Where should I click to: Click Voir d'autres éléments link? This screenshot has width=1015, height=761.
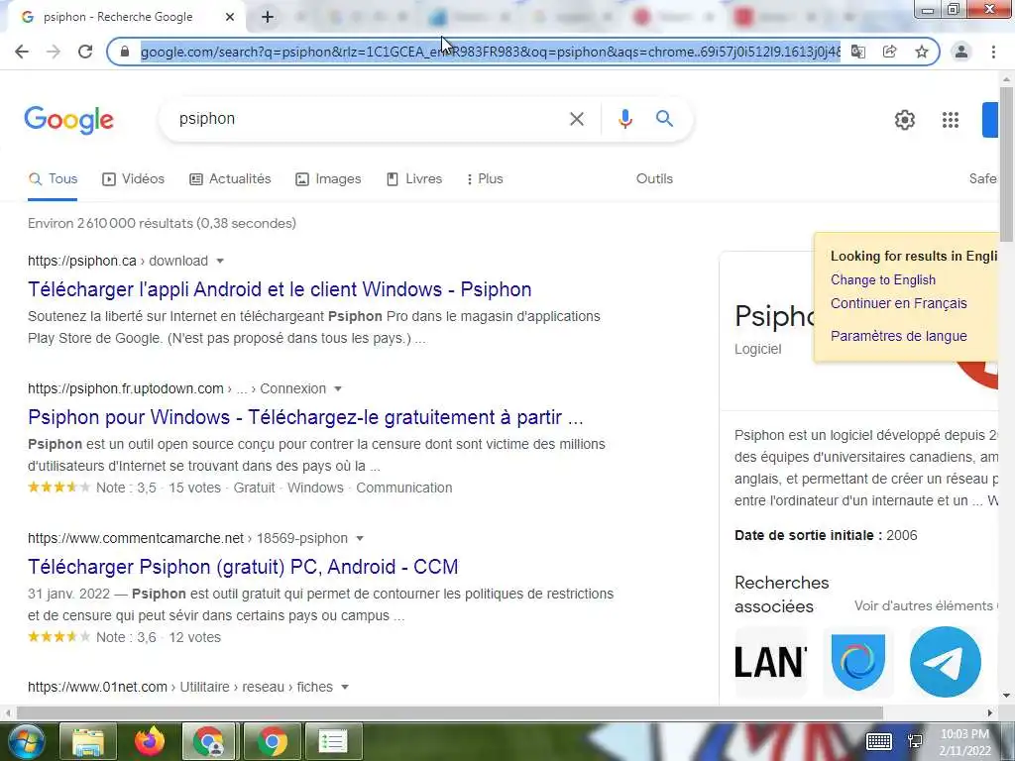pos(926,606)
